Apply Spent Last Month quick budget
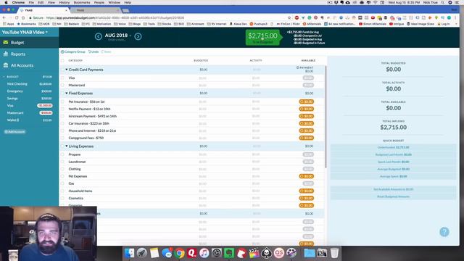Screen dimensions: 464x261 tap(393, 162)
